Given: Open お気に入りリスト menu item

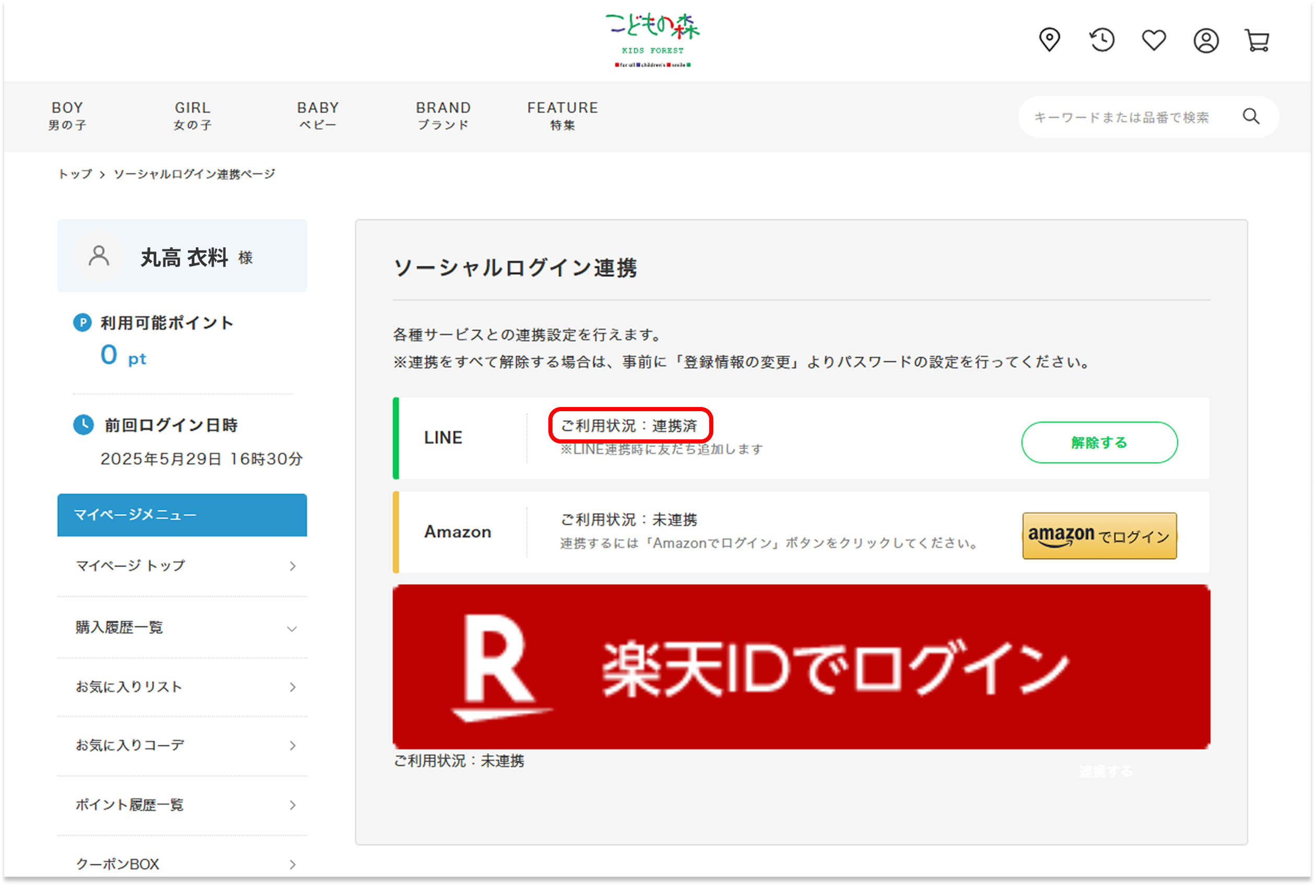Looking at the screenshot, I should tap(182, 687).
